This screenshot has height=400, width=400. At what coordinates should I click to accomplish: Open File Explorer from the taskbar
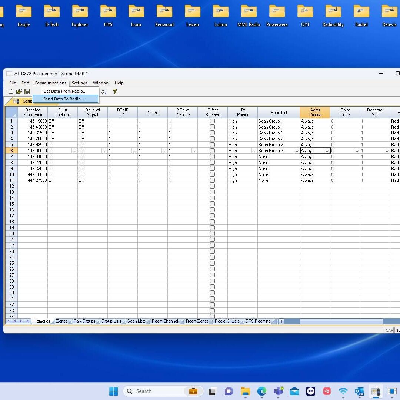coord(246,391)
